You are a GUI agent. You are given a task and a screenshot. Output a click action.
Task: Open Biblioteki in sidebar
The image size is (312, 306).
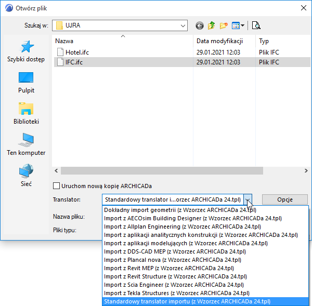(x=26, y=114)
